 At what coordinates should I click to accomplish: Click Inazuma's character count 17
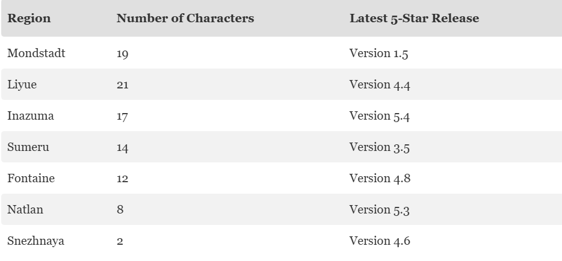point(122,116)
